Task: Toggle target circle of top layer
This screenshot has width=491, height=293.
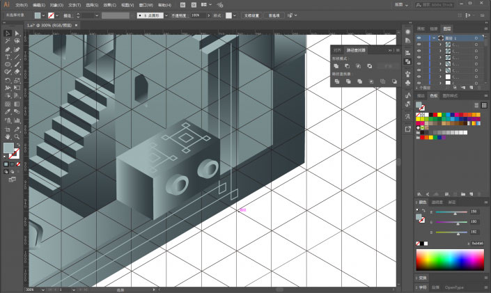Action: coord(476,38)
